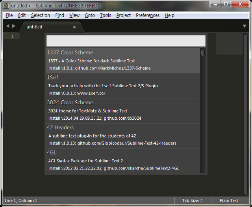Maximize the Sublime Text window

[226, 4]
